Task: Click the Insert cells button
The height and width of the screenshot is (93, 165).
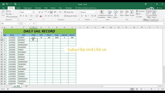Action: click(122, 14)
